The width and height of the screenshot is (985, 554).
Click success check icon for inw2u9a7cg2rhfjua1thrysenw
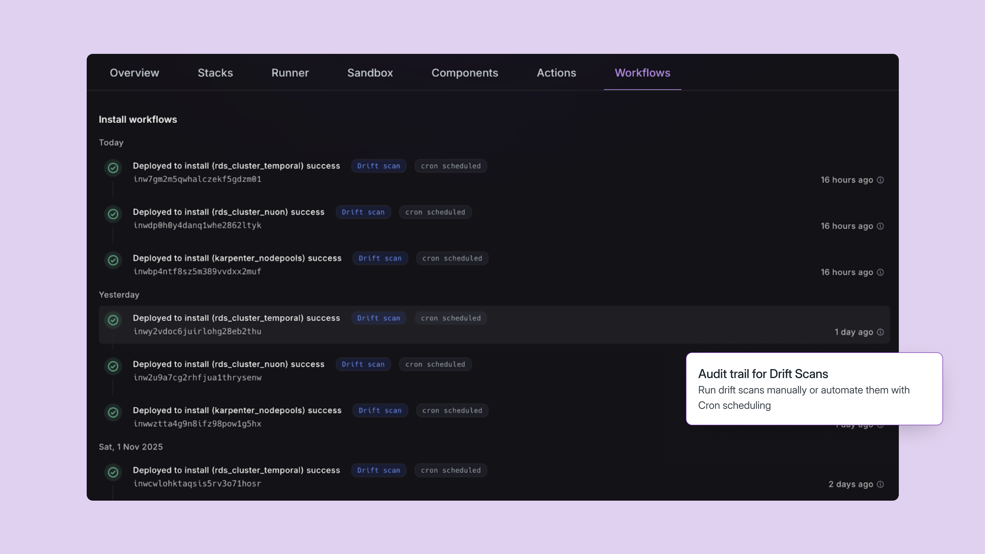pyautogui.click(x=113, y=366)
